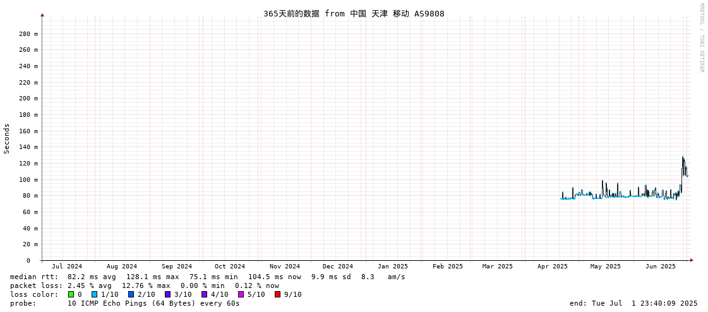This screenshot has width=708, height=312.
Task: Click the red 9/10 loss swatch
Action: coord(277,294)
